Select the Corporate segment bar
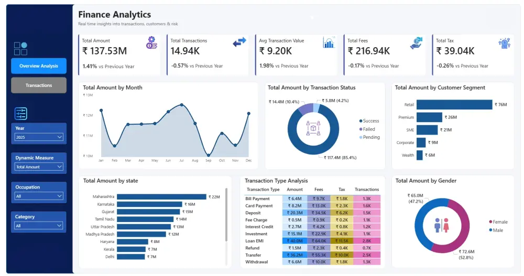Image resolution: width=524 pixels, height=276 pixels. tap(421, 142)
